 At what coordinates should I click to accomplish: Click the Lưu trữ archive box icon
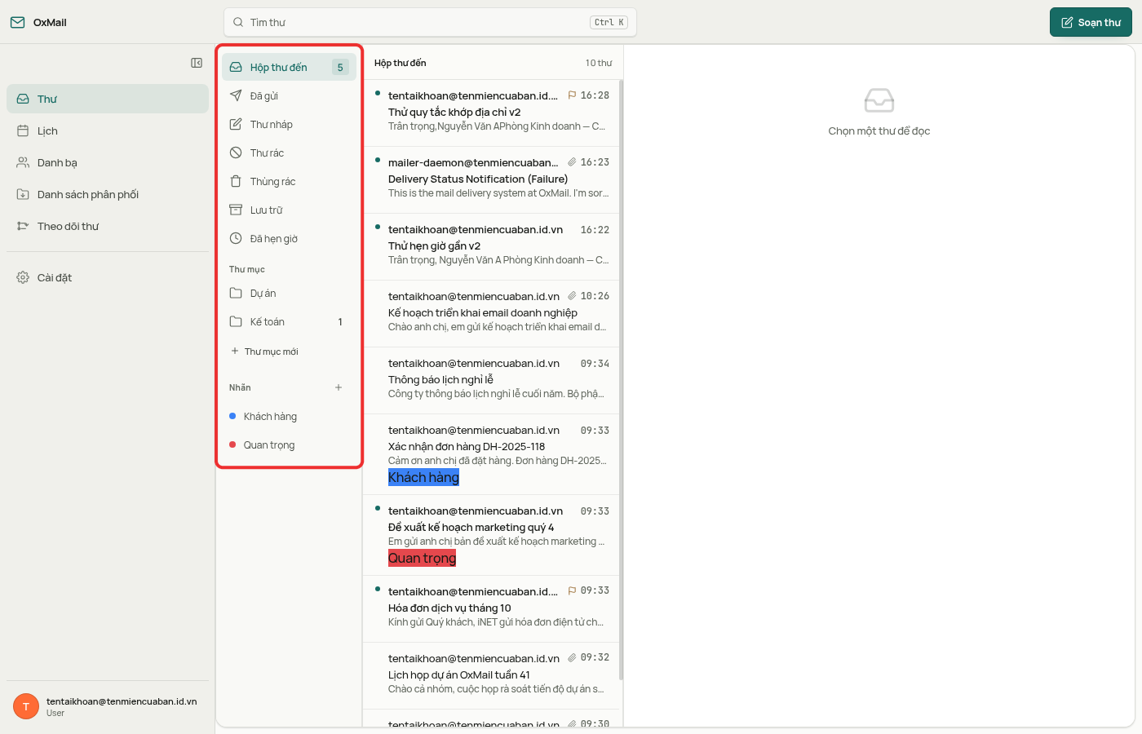tap(236, 210)
